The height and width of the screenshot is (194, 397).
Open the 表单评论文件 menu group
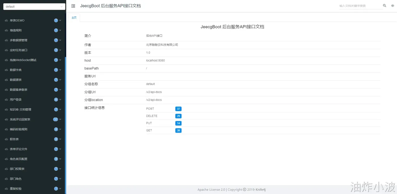pyautogui.click(x=33, y=149)
